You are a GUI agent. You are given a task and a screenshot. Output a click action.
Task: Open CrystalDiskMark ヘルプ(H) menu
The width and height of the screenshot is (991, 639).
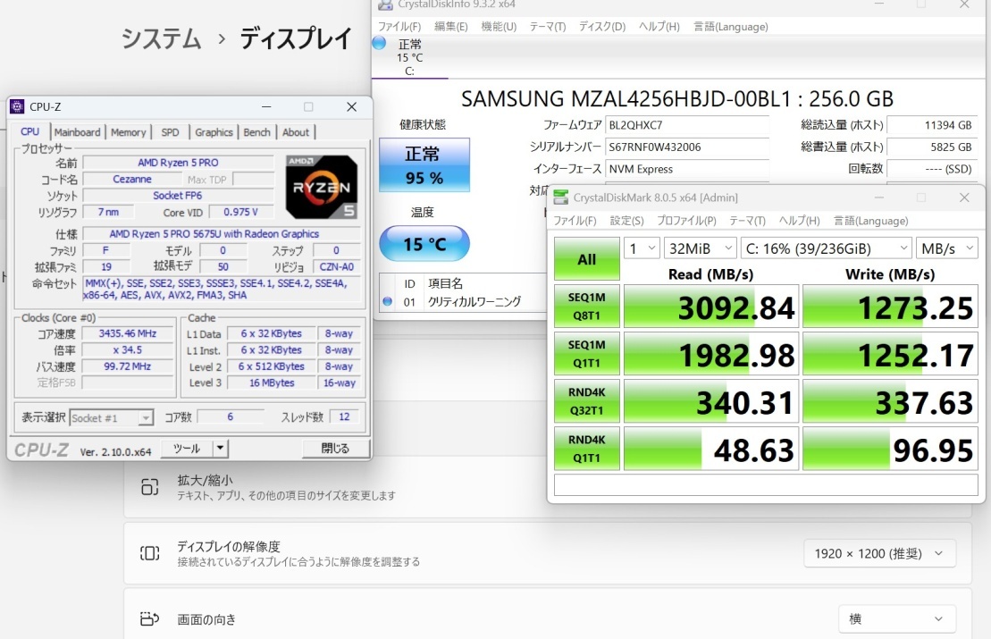coord(800,221)
